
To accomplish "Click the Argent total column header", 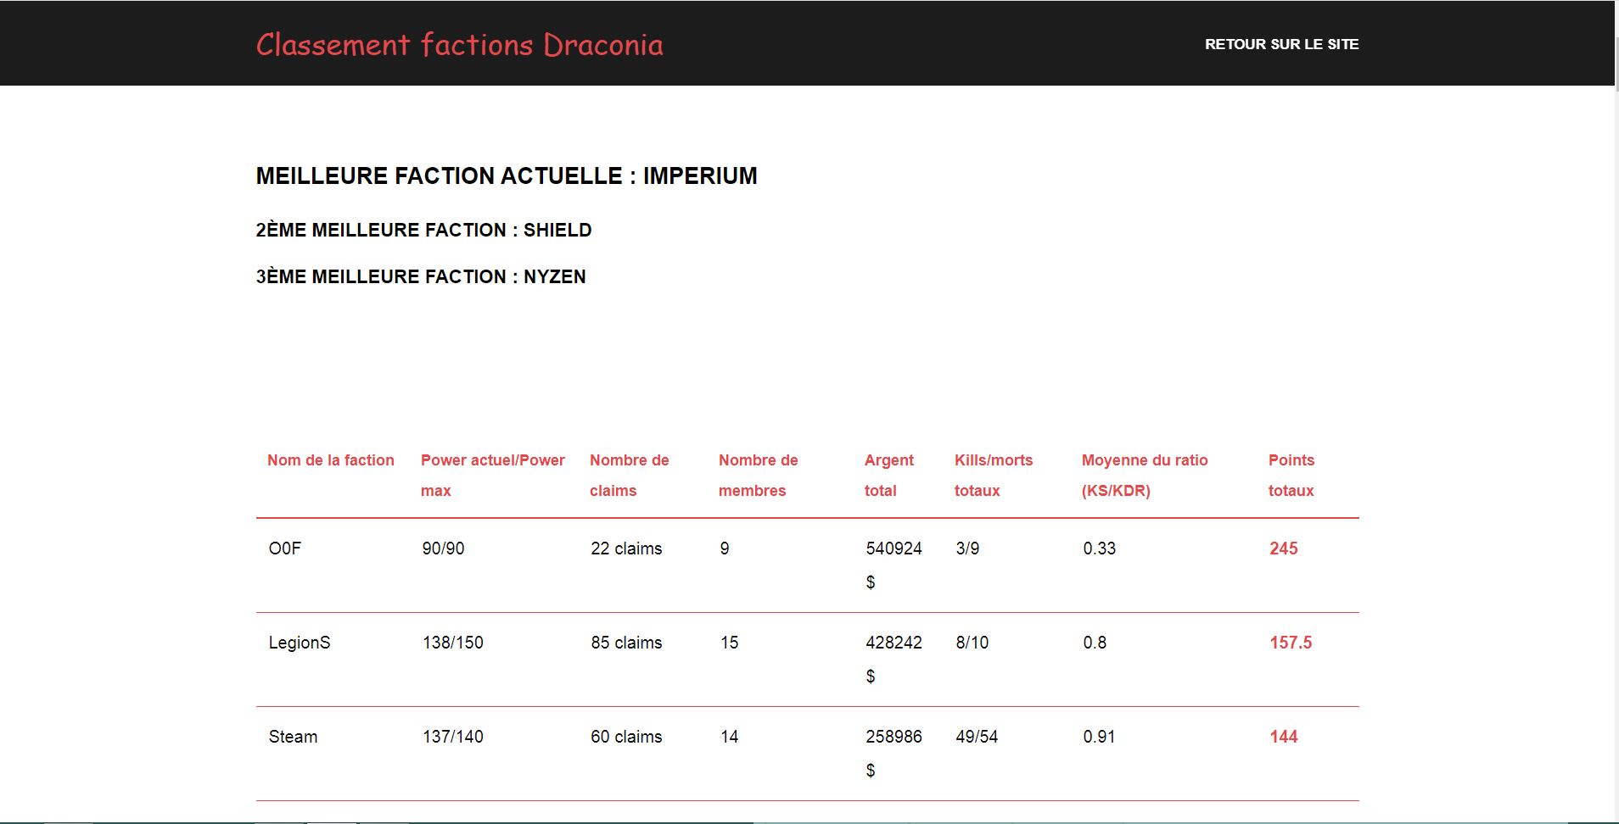I will click(x=888, y=475).
